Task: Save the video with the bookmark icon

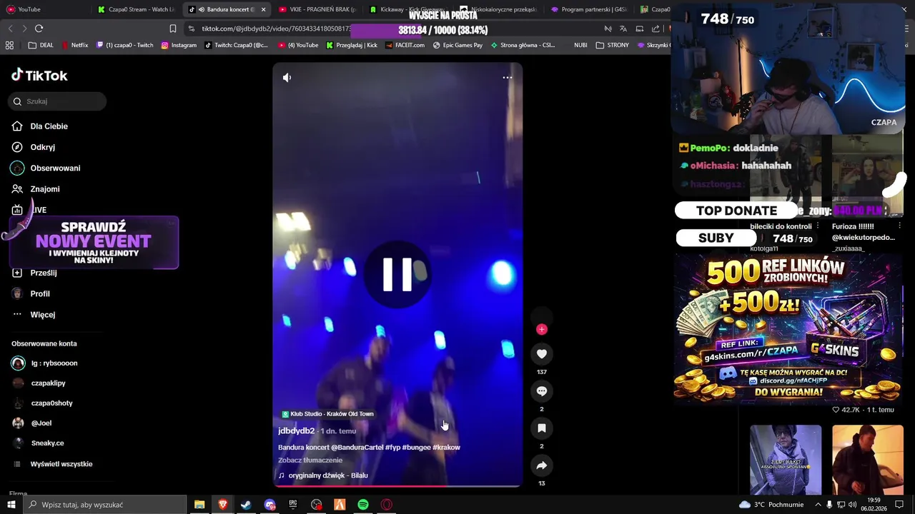Action: 541,428
